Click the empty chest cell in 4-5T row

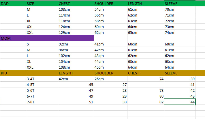click(x=146, y=85)
